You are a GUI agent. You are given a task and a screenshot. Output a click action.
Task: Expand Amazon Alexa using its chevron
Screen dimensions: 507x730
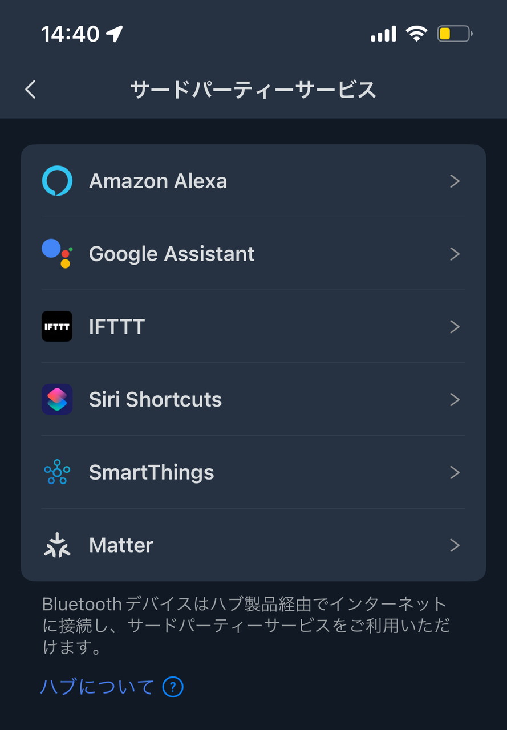pos(455,181)
